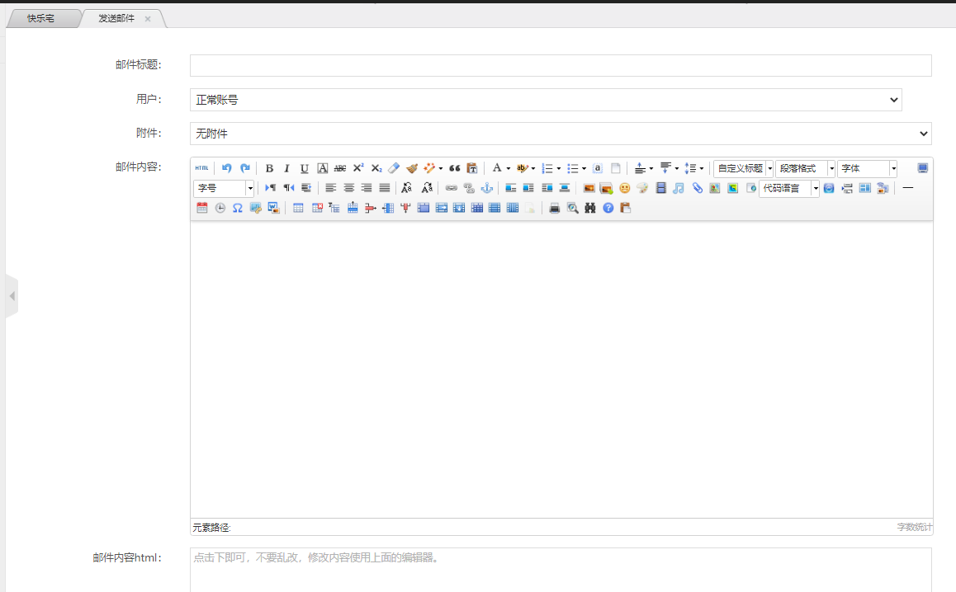This screenshot has width=956, height=592.
Task: Click the eraser clear-formatting icon
Action: [394, 168]
